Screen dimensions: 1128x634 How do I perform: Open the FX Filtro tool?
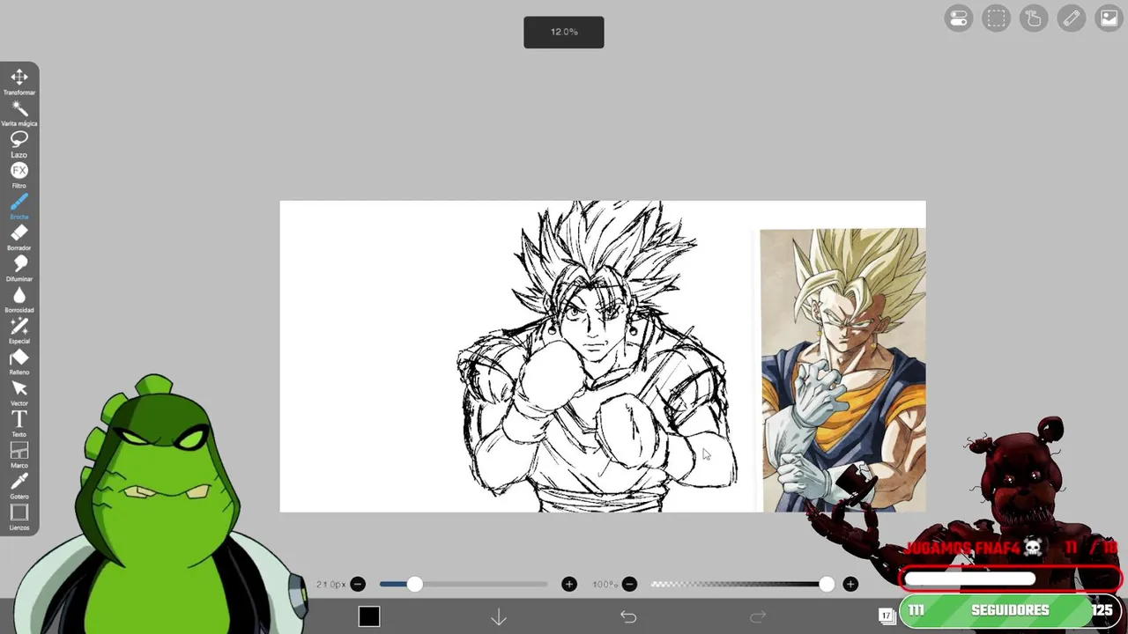click(19, 174)
